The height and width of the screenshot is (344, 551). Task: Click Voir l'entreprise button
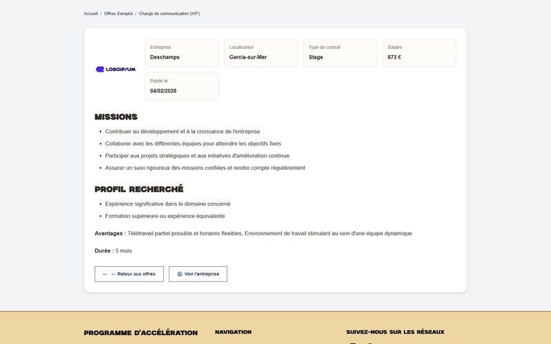click(x=198, y=274)
